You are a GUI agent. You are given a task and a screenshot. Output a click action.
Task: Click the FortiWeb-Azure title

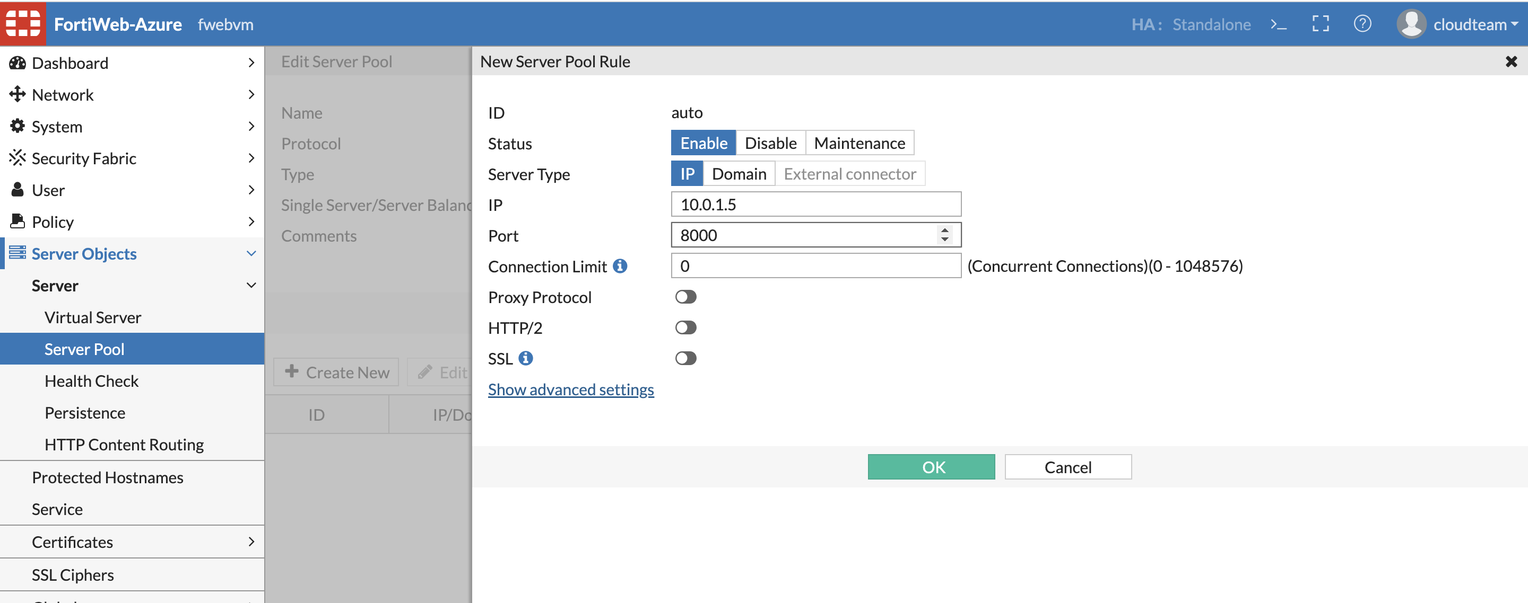coord(117,24)
